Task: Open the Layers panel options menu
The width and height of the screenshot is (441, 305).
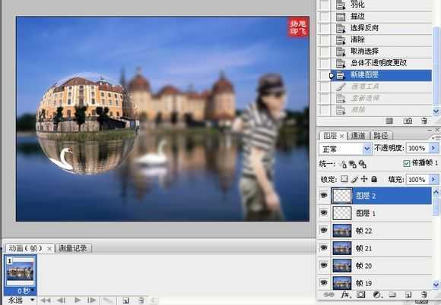Action: pyautogui.click(x=436, y=137)
